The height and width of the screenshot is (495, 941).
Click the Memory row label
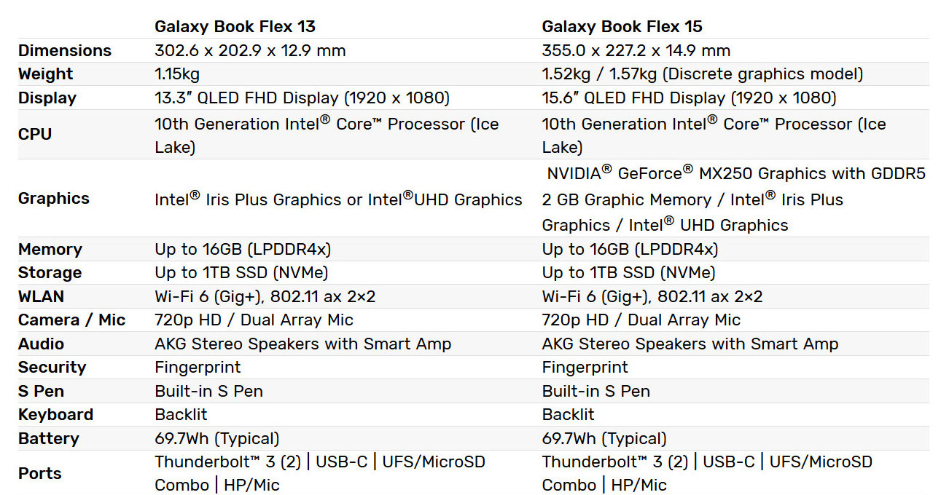point(50,250)
